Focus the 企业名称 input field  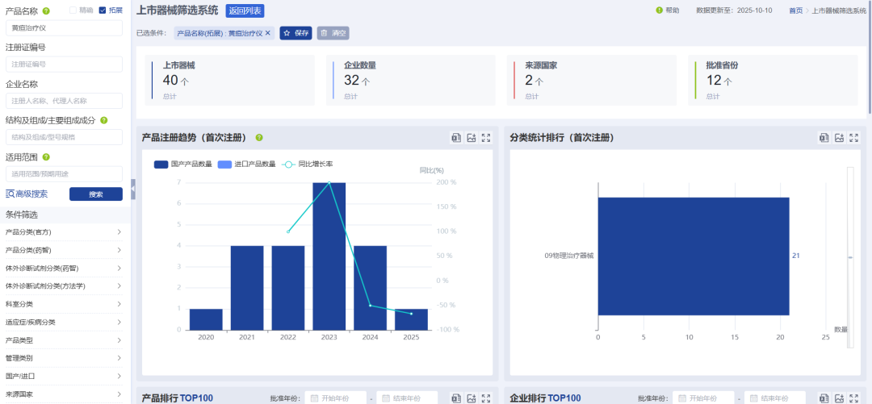click(x=64, y=101)
